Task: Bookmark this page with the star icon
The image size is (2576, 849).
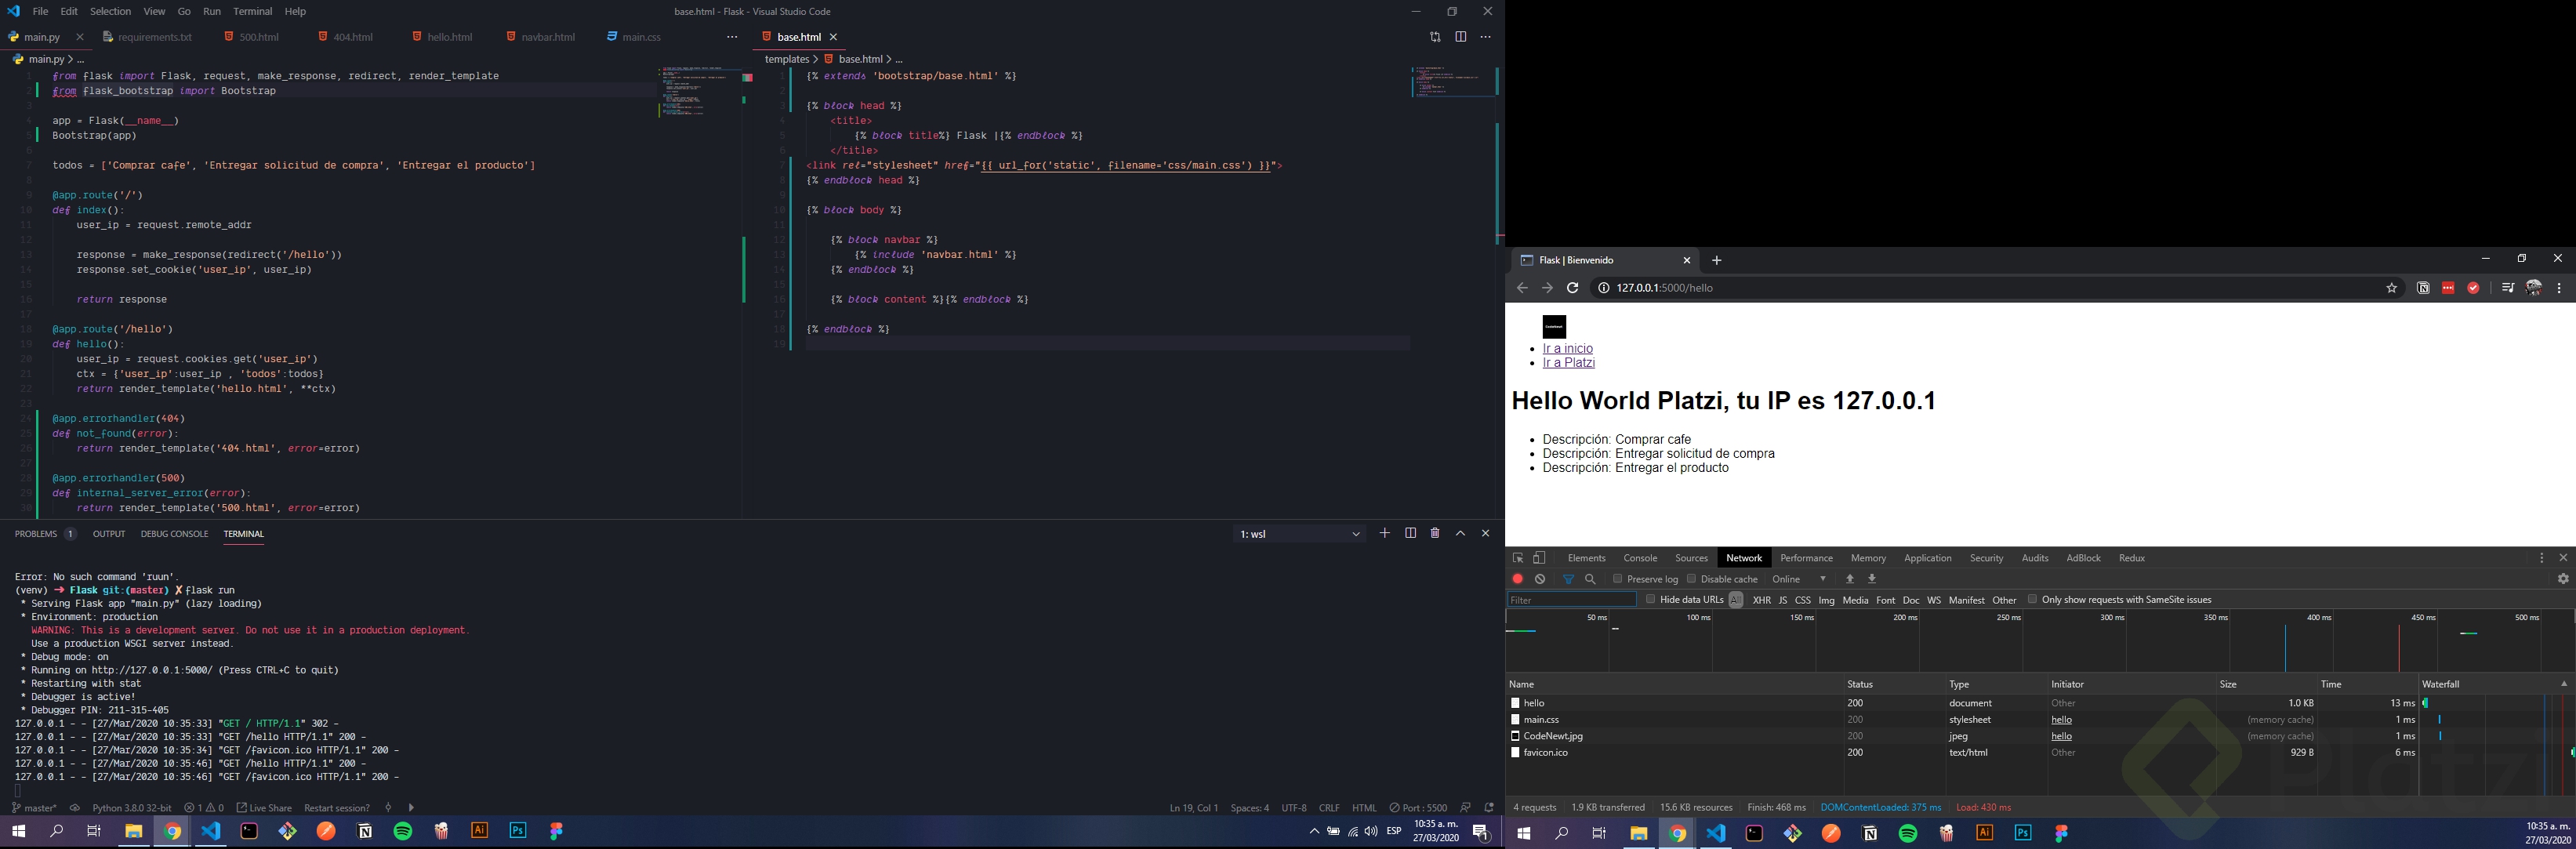Action: pyautogui.click(x=2392, y=288)
